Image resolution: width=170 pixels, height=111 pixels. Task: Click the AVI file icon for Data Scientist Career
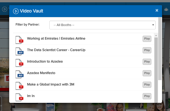pyautogui.click(x=19, y=51)
